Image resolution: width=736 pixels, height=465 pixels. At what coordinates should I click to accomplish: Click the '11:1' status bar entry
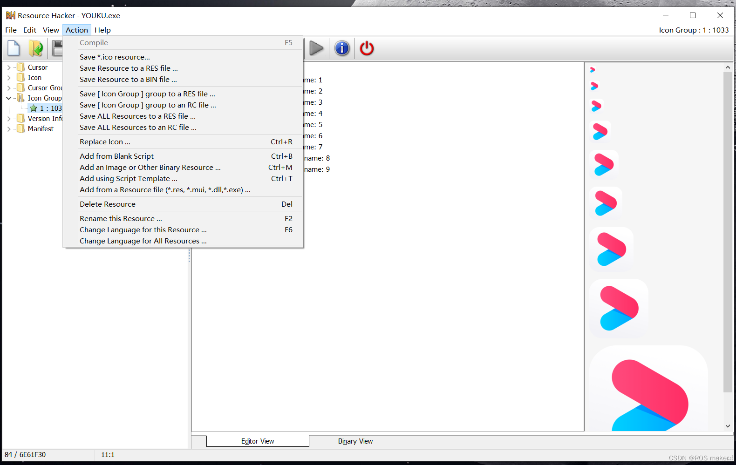coord(108,454)
